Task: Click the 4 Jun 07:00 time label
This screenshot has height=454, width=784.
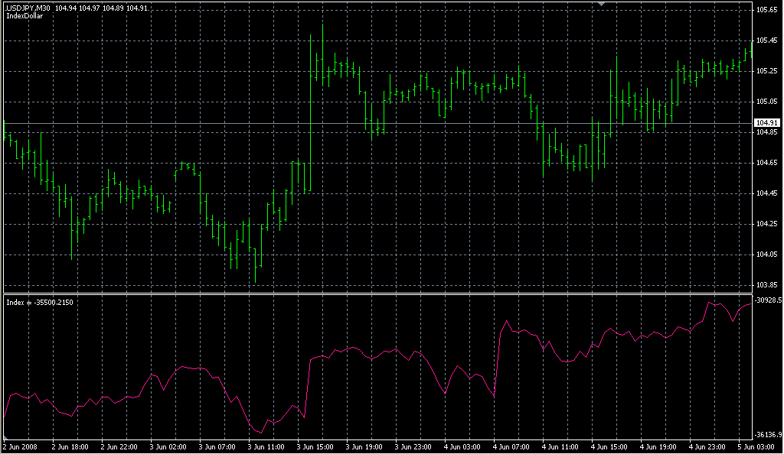Action: click(510, 446)
